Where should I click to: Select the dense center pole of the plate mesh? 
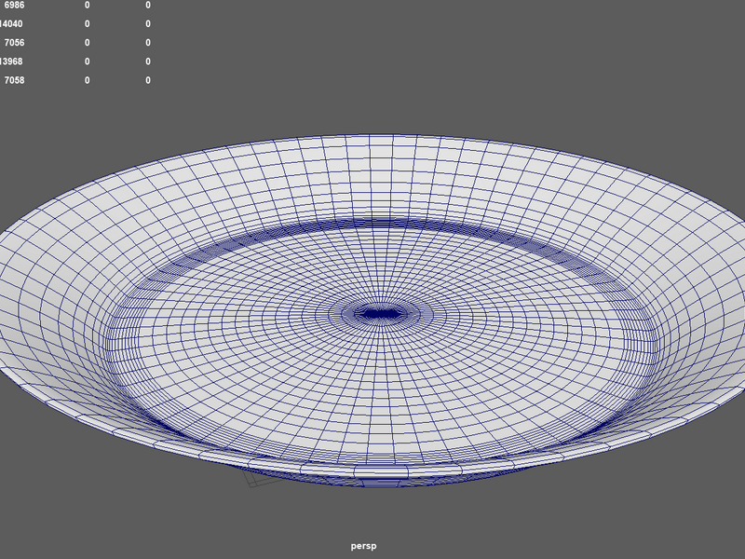pos(379,314)
